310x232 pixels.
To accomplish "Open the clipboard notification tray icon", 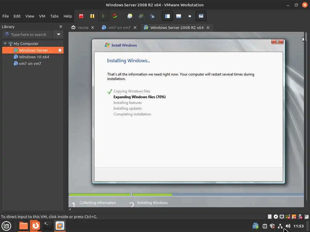I will pyautogui.click(x=265, y=226).
